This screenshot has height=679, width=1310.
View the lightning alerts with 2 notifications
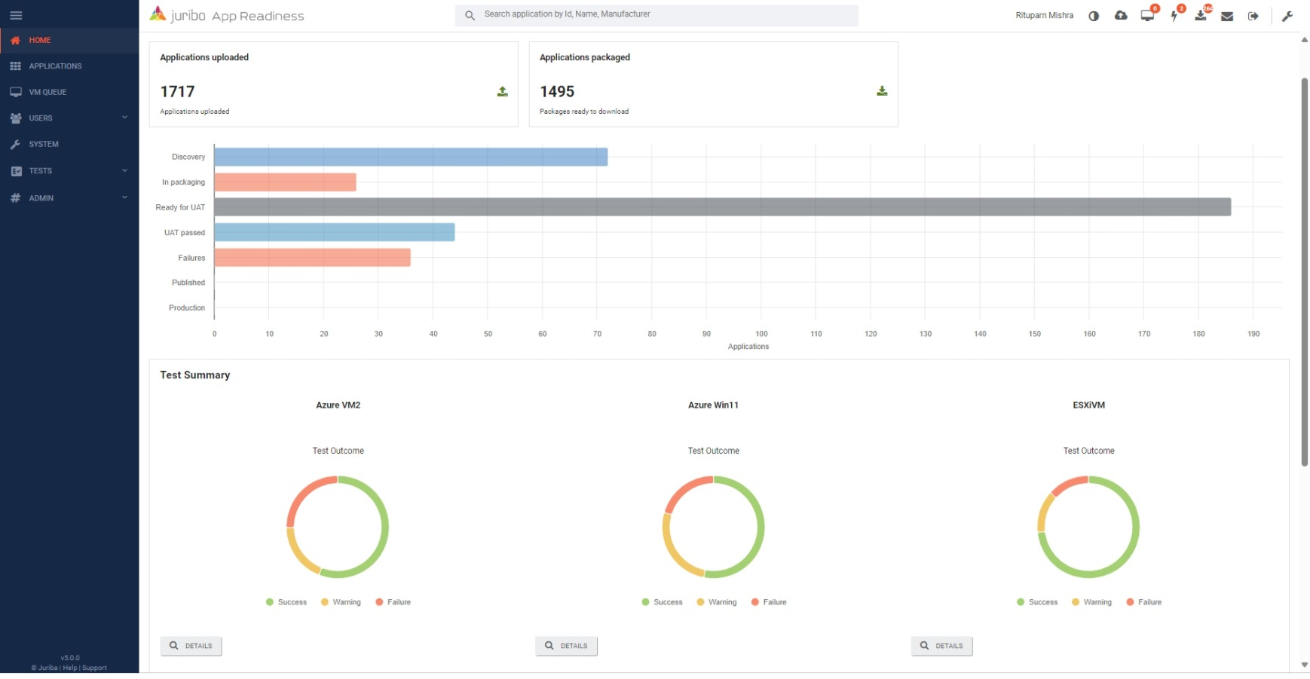1174,15
